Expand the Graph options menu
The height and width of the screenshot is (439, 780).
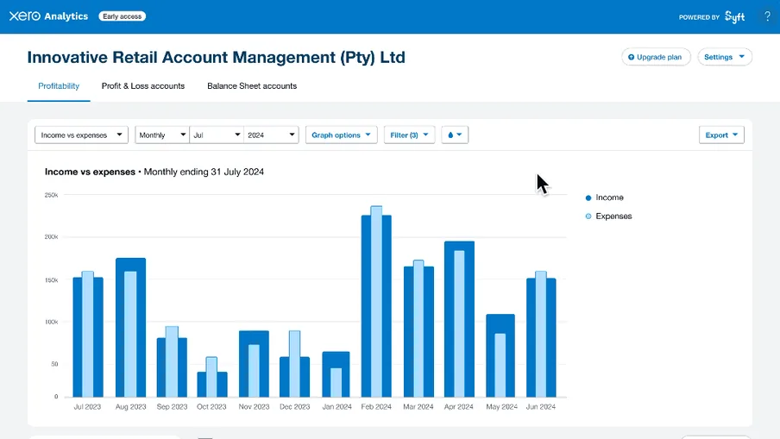[x=342, y=135]
